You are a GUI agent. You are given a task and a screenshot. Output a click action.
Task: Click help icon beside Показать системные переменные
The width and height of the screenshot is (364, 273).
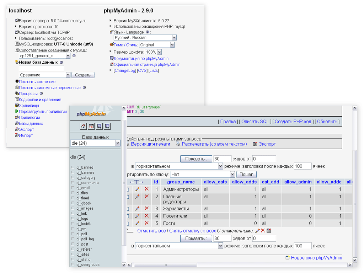coord(84,87)
